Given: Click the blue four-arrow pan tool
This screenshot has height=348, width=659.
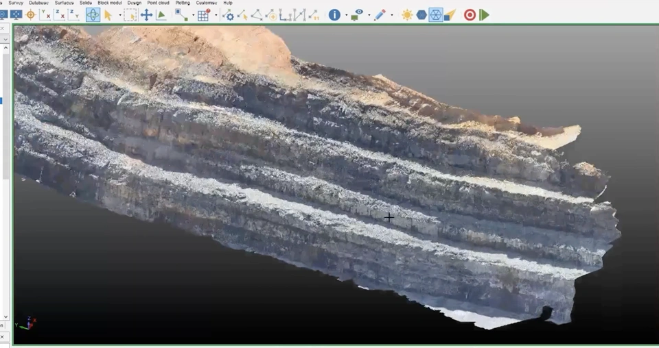Looking at the screenshot, I should [146, 15].
